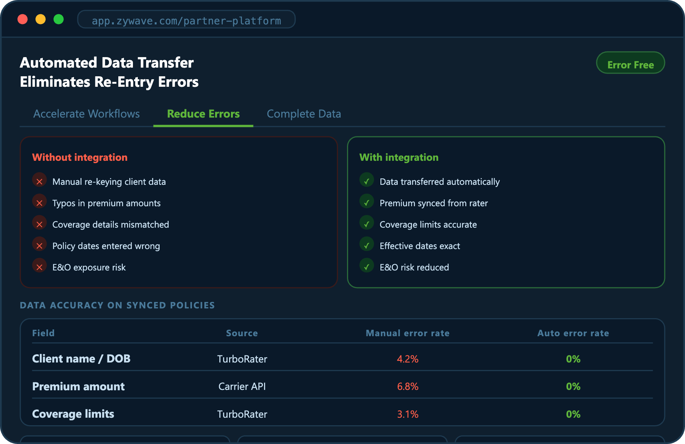Click the X icon next to Typos in premium amounts
This screenshot has height=444, width=685.
click(x=39, y=203)
